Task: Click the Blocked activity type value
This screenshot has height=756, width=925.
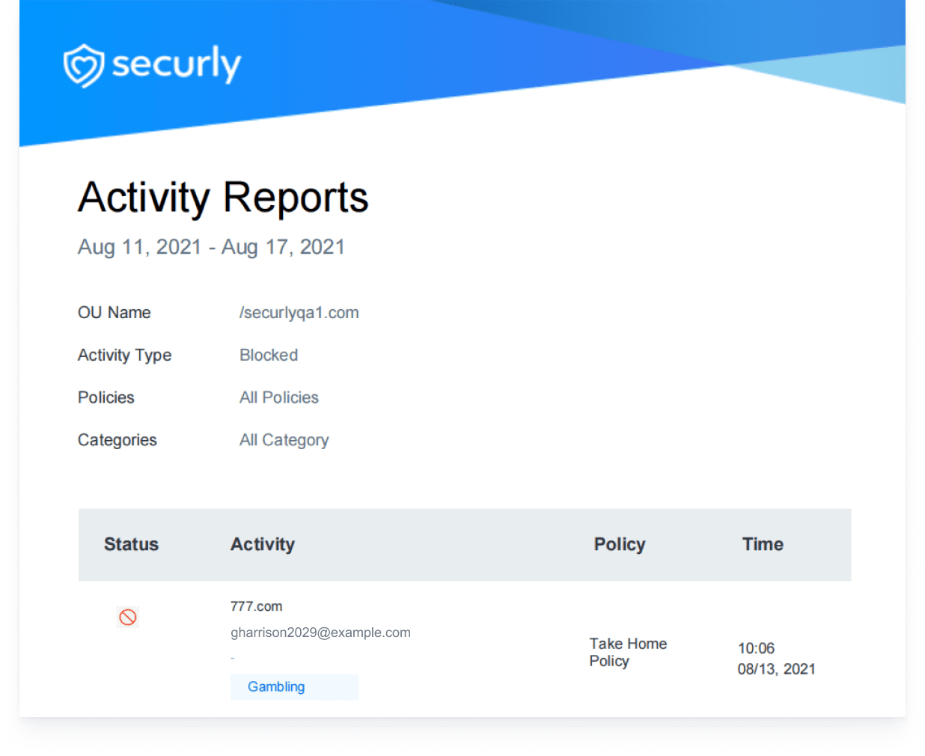Action: 269,356
